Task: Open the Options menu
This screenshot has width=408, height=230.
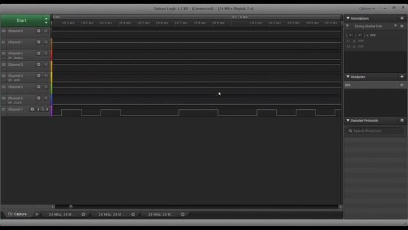Action: pos(367,8)
